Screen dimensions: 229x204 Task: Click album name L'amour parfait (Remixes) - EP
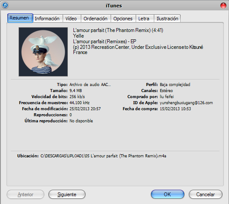tap(105, 41)
